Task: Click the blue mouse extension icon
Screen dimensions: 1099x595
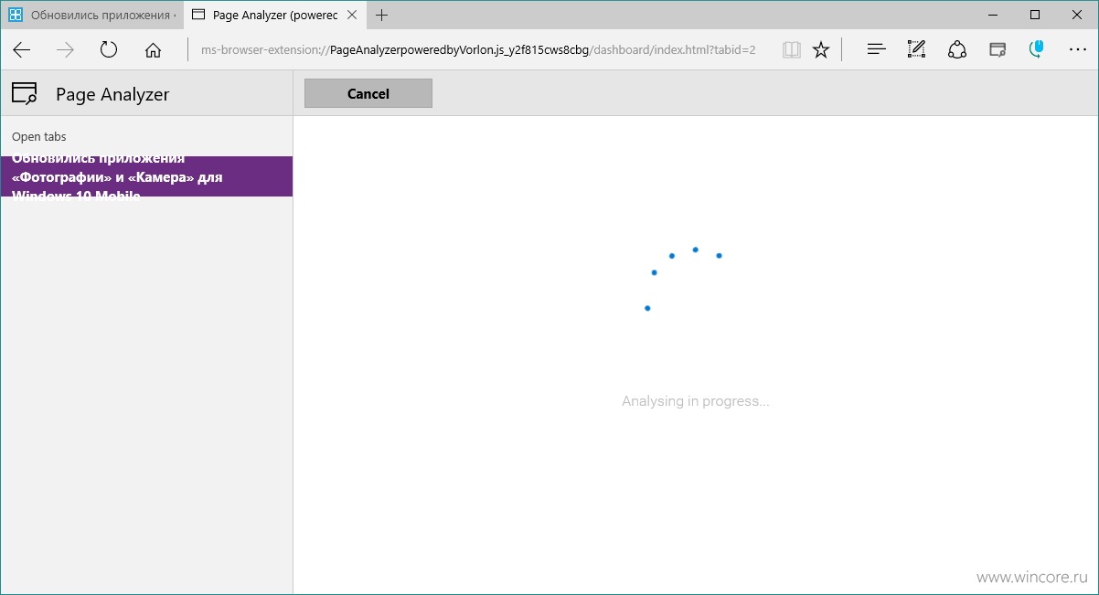Action: point(1037,49)
